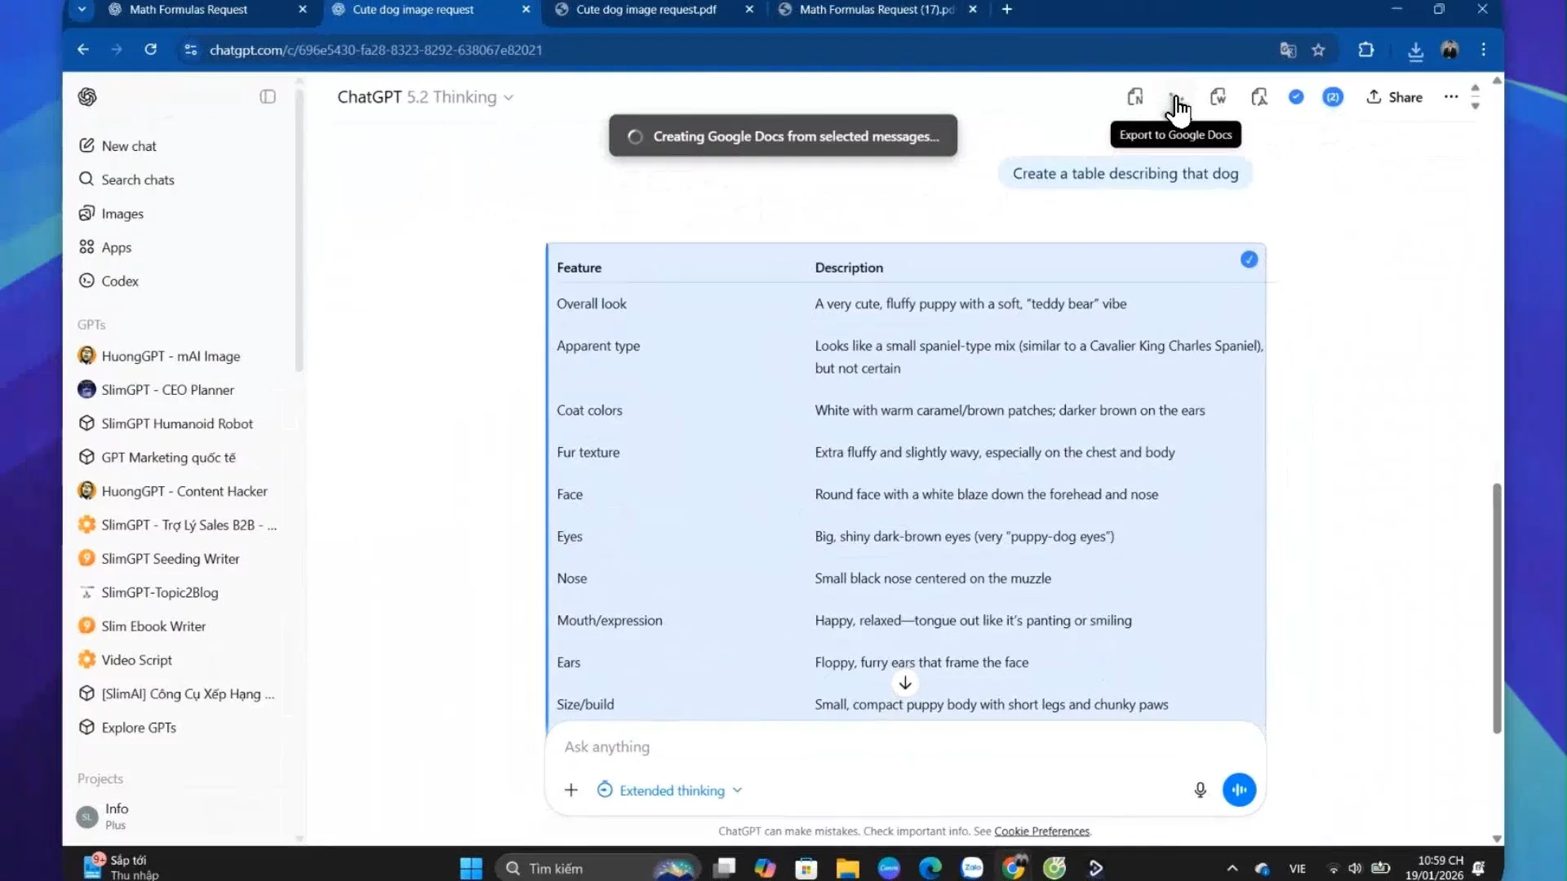Open the ChatGPT 5.2 Thinking model dropdown
This screenshot has width=1567, height=881.
coord(424,97)
